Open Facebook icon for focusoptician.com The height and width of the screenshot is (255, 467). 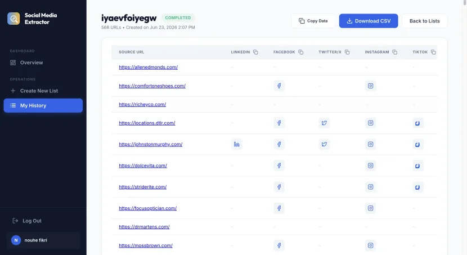(x=279, y=208)
